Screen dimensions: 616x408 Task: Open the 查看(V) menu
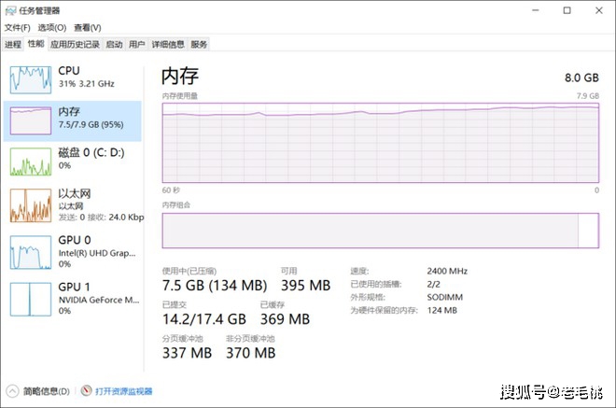point(87,27)
